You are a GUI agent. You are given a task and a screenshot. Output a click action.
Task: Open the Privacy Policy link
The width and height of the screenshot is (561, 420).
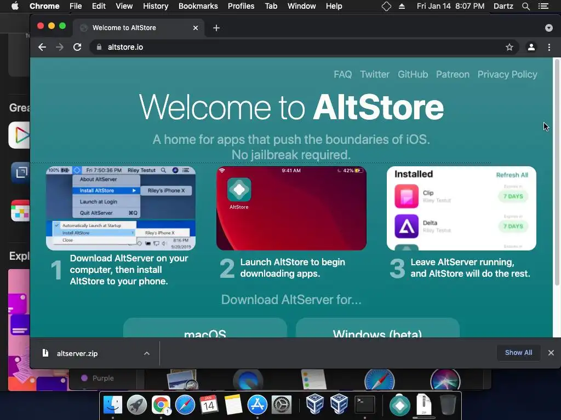tap(507, 74)
